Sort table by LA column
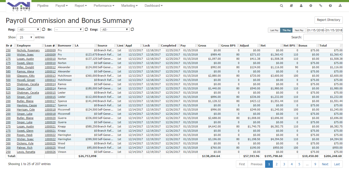 pos(86,46)
